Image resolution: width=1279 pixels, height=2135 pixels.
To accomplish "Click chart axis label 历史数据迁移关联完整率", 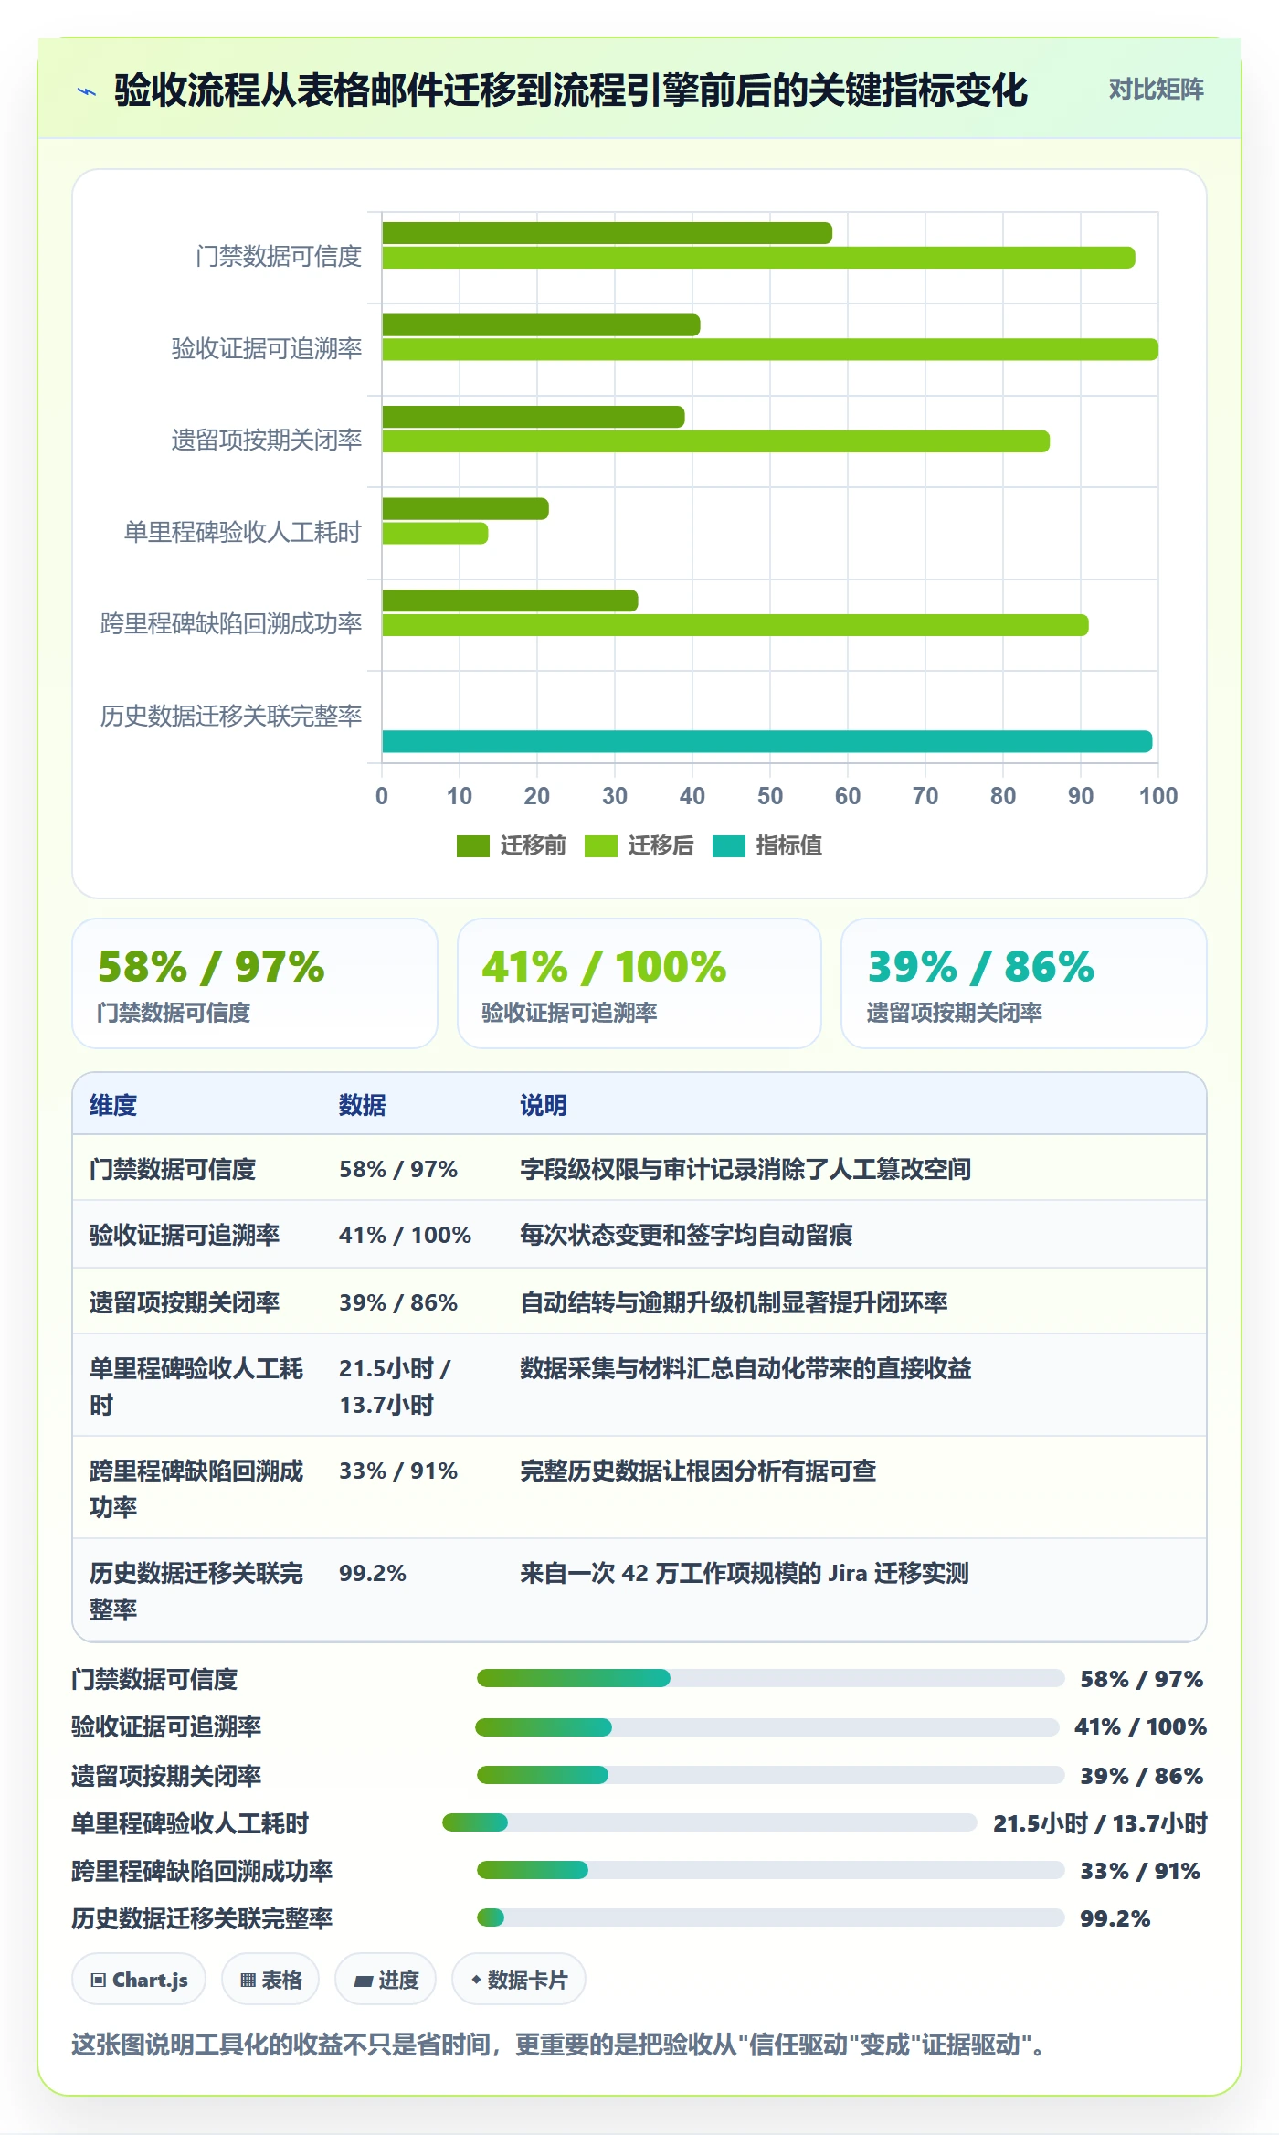I will [231, 716].
